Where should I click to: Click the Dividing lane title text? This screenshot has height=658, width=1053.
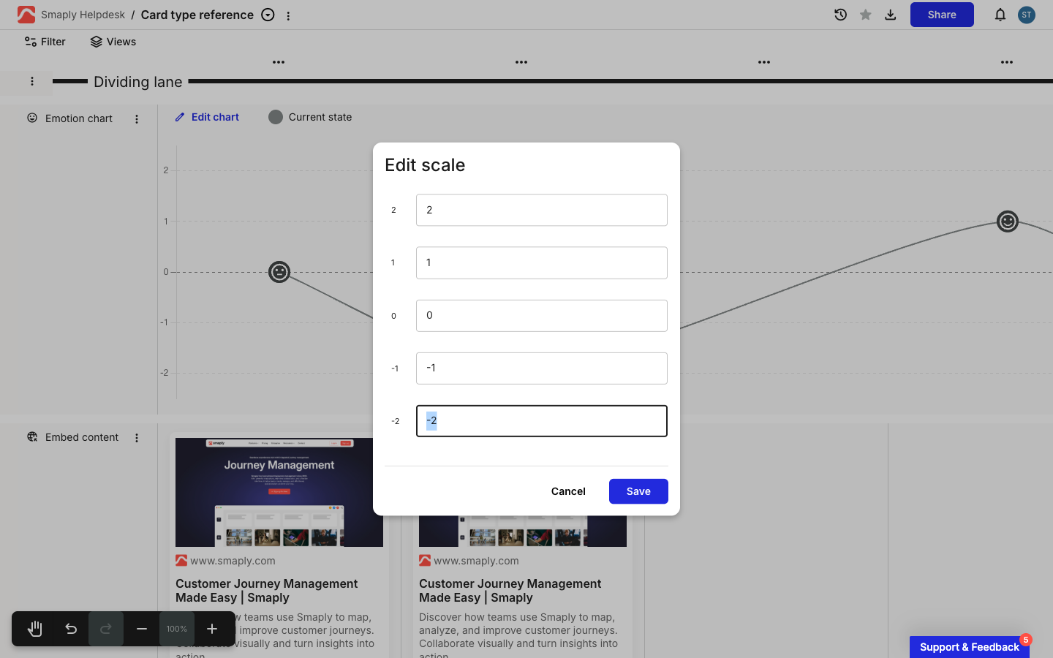click(x=138, y=82)
